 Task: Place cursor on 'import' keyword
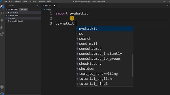coord(62,13)
